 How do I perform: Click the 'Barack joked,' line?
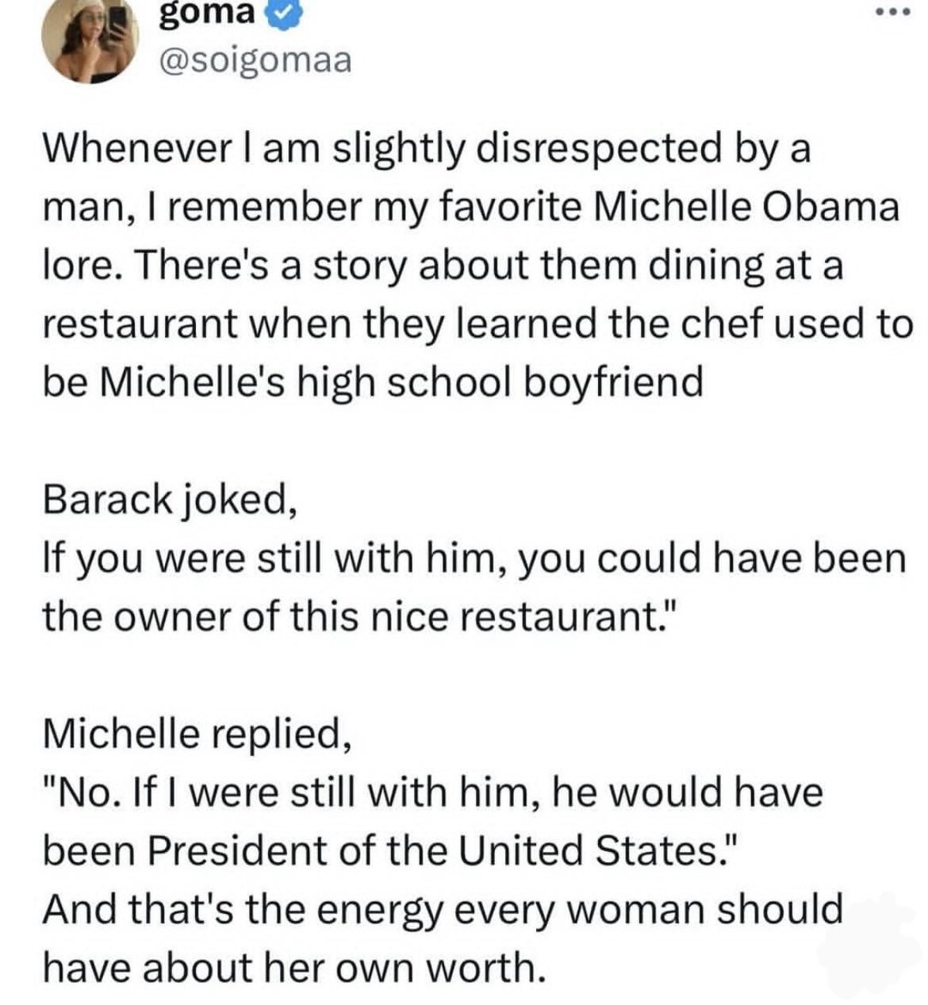point(170,500)
